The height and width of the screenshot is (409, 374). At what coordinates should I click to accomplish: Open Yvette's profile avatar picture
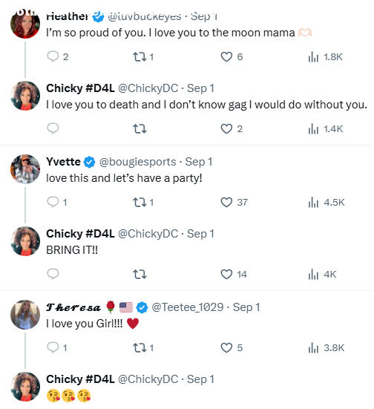click(25, 169)
